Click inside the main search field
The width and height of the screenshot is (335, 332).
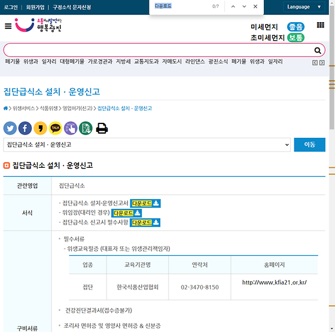(158, 50)
